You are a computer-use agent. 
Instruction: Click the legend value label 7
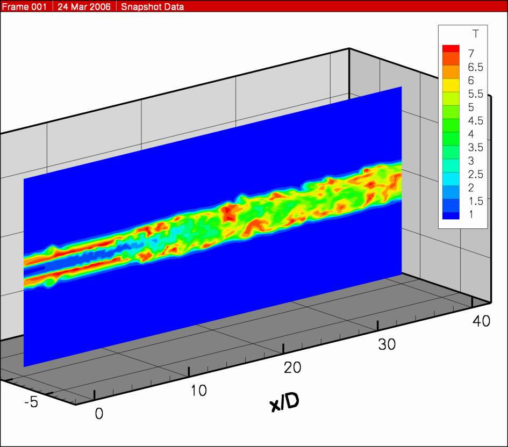(x=471, y=53)
